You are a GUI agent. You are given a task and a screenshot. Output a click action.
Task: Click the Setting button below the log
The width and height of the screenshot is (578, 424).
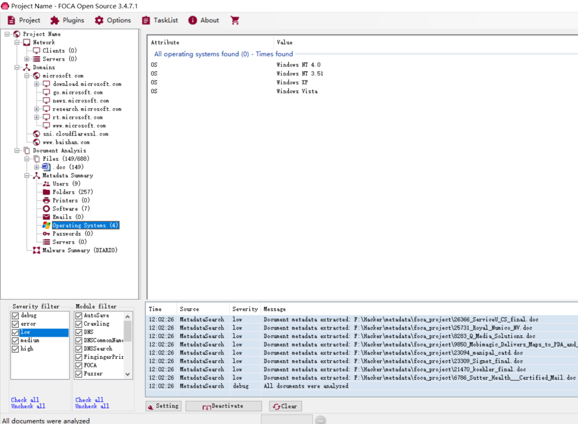[163, 406]
